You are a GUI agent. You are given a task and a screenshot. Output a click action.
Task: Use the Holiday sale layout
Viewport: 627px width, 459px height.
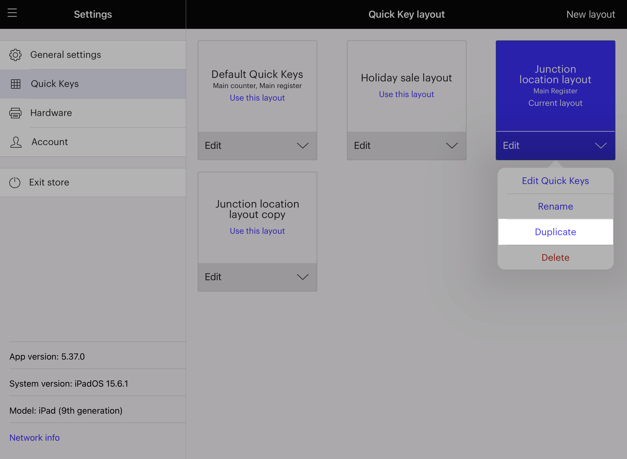tap(406, 94)
